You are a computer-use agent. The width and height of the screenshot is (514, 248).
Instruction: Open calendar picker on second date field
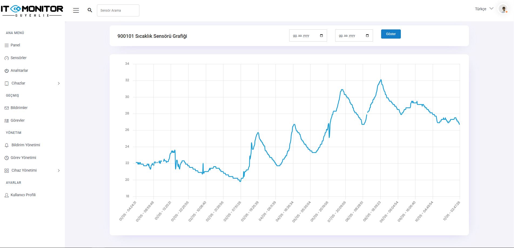pyautogui.click(x=367, y=36)
